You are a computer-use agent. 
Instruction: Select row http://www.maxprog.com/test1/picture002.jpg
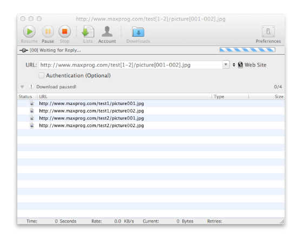151,111
